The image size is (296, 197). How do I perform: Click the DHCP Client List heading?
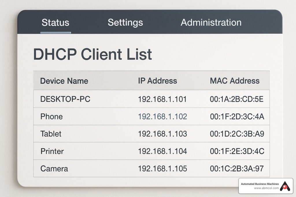click(x=92, y=54)
